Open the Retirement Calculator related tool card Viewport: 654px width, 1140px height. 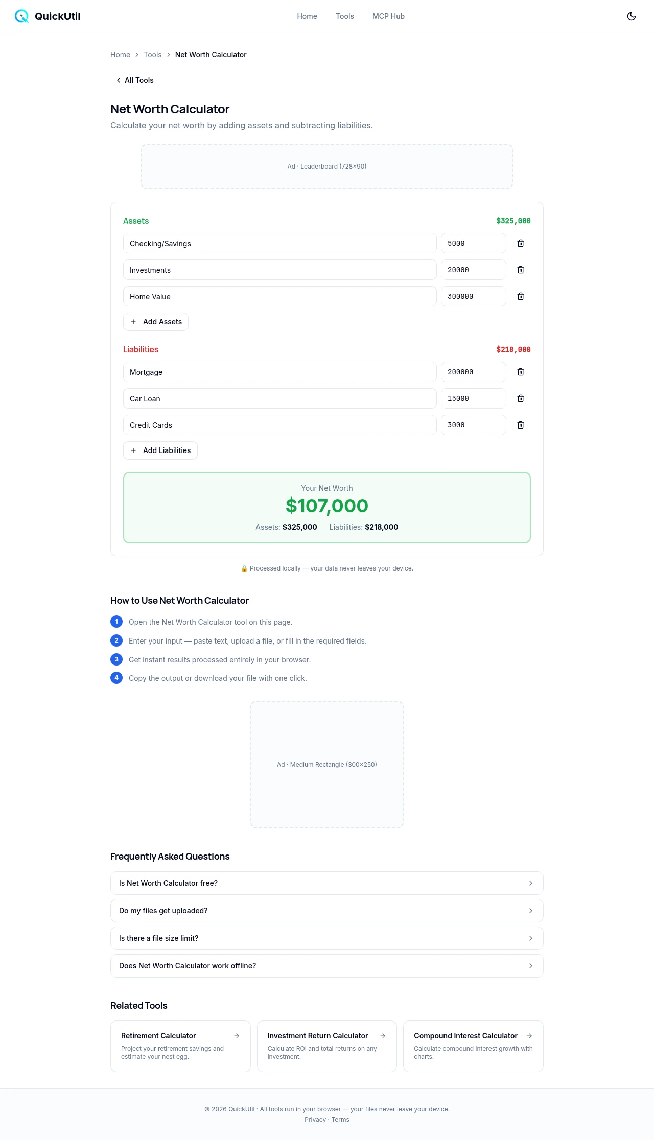180,1046
